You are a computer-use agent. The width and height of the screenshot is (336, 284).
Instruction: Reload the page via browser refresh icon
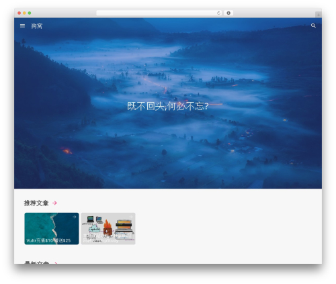(x=218, y=13)
